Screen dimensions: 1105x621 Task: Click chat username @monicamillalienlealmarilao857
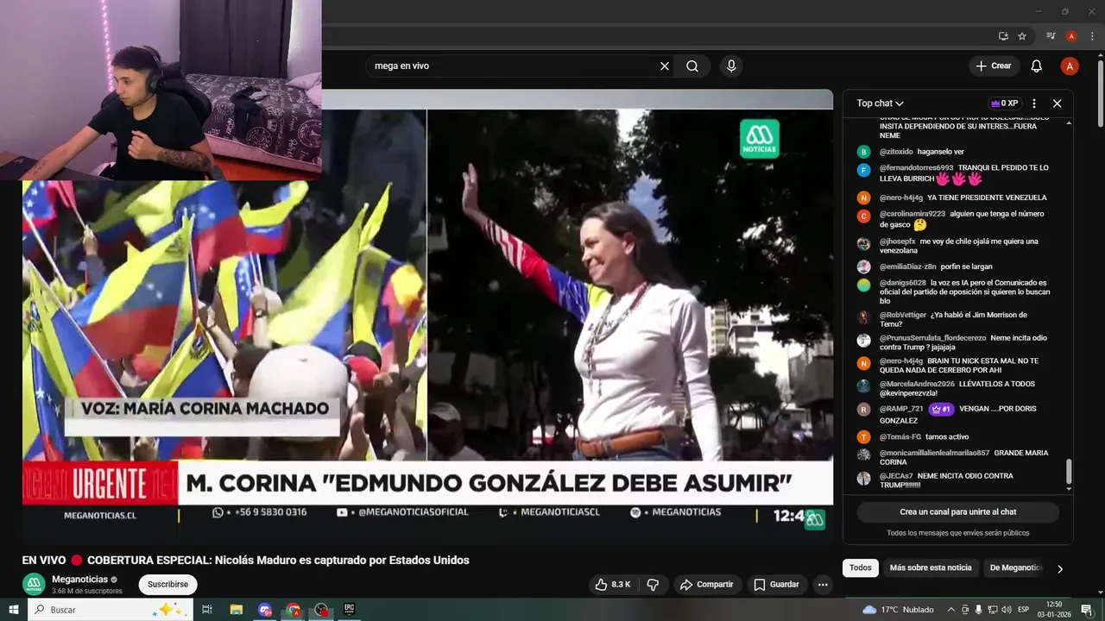click(934, 453)
